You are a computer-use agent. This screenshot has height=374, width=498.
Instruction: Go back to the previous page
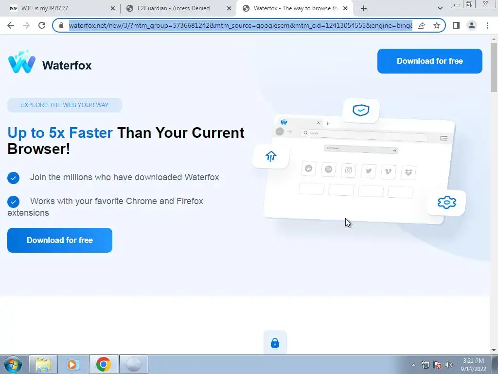(x=11, y=25)
